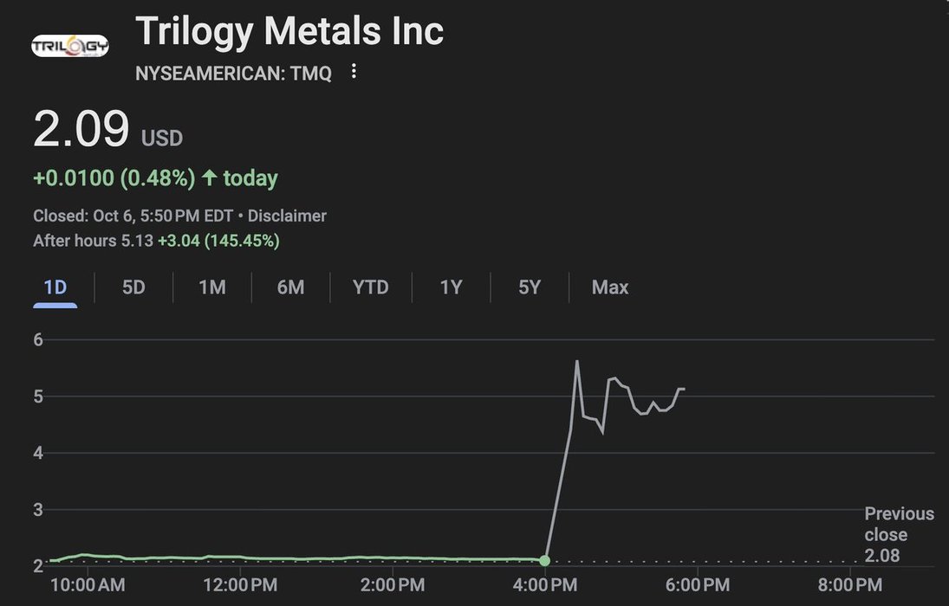Click the NYSEAMERICAN: TMQ ticker label
The height and width of the screenshot is (606, 949).
pyautogui.click(x=233, y=74)
